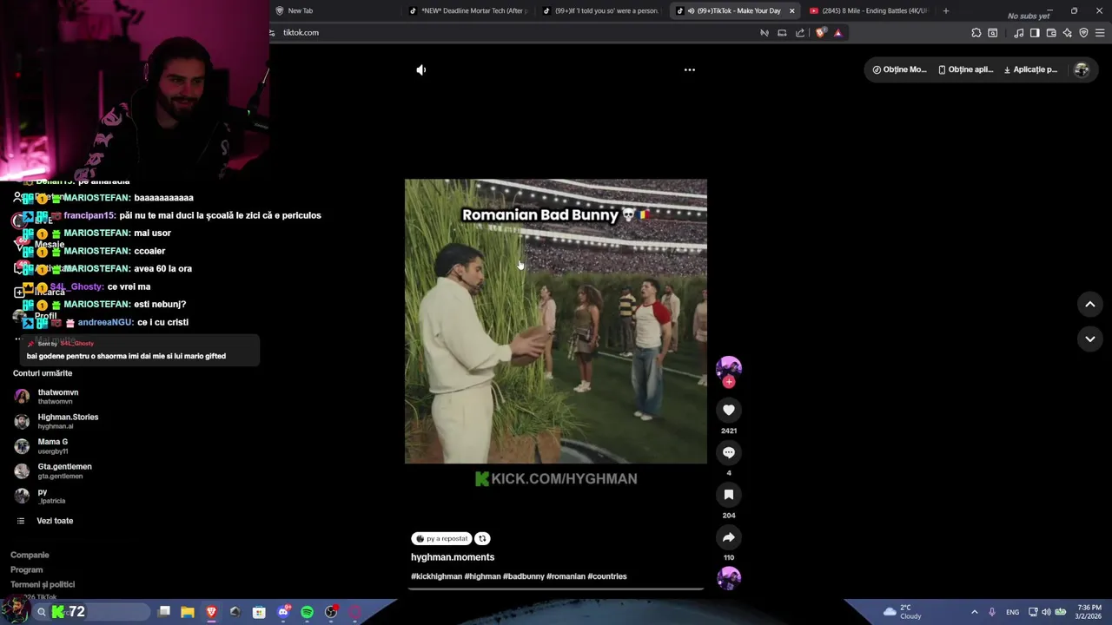Image resolution: width=1112 pixels, height=625 pixels.
Task: Open the ENG language switcher
Action: (1013, 612)
